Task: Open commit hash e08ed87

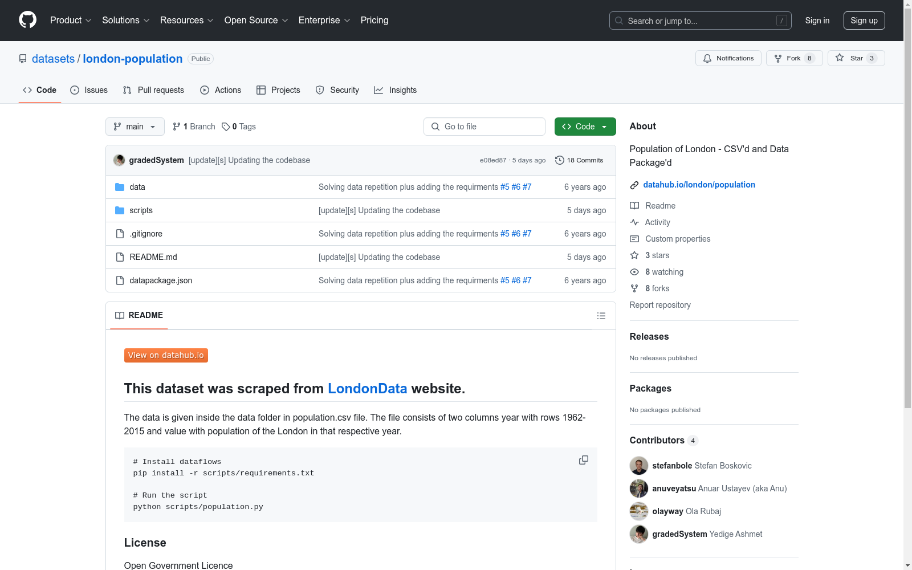Action: (x=493, y=160)
